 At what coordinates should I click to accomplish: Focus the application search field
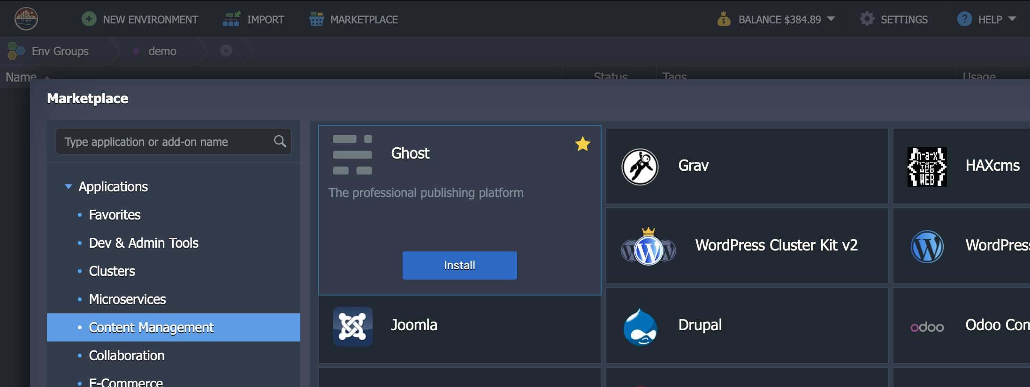174,141
